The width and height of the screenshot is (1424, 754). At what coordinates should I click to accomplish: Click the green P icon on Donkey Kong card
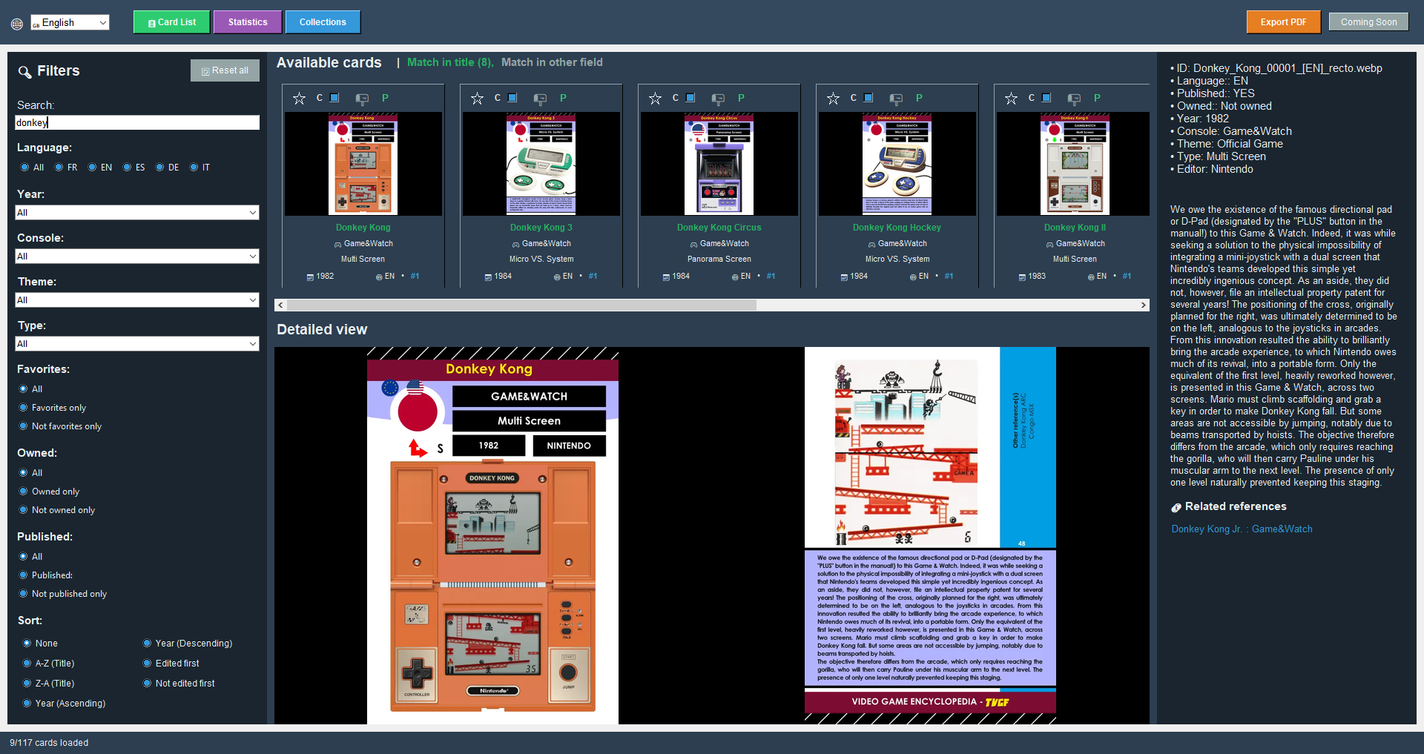[385, 98]
